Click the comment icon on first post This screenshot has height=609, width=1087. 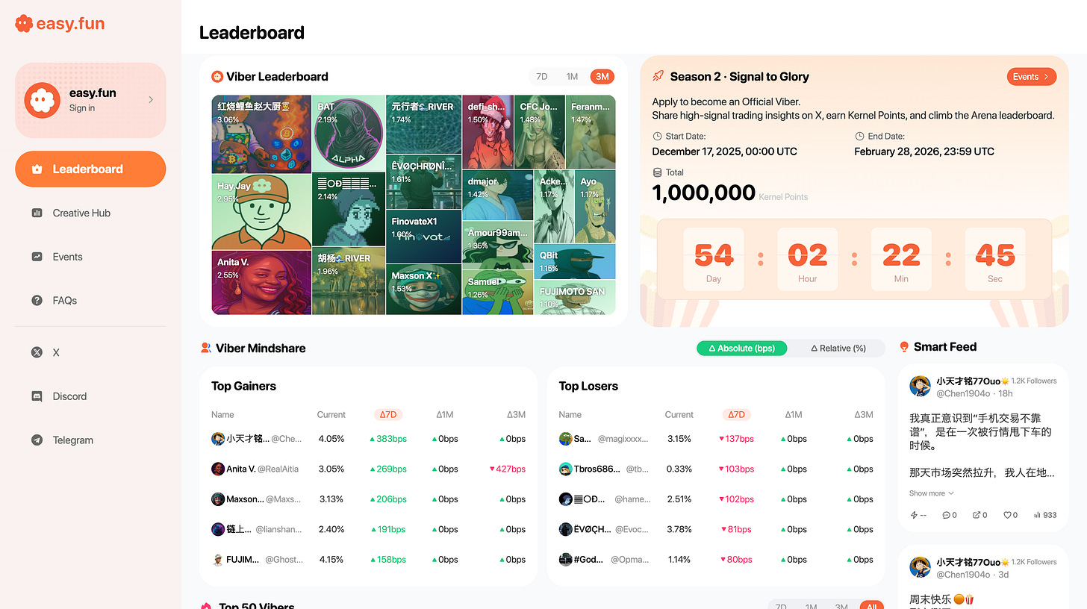(x=946, y=515)
